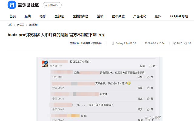The image size is (194, 121).
Task: Open the S21系列专题 page
Action: tap(179, 16)
